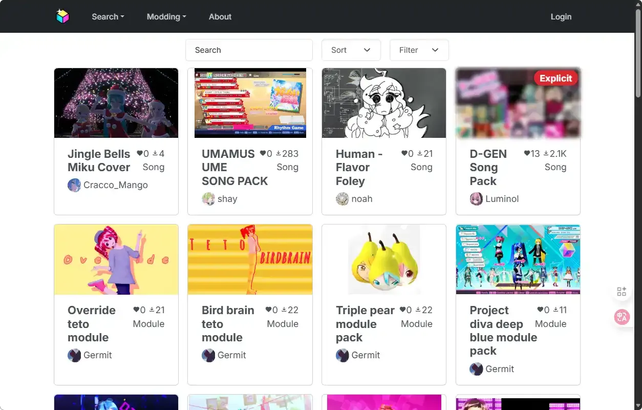The image size is (642, 410).
Task: Click the QR grid floating icon
Action: 622,292
